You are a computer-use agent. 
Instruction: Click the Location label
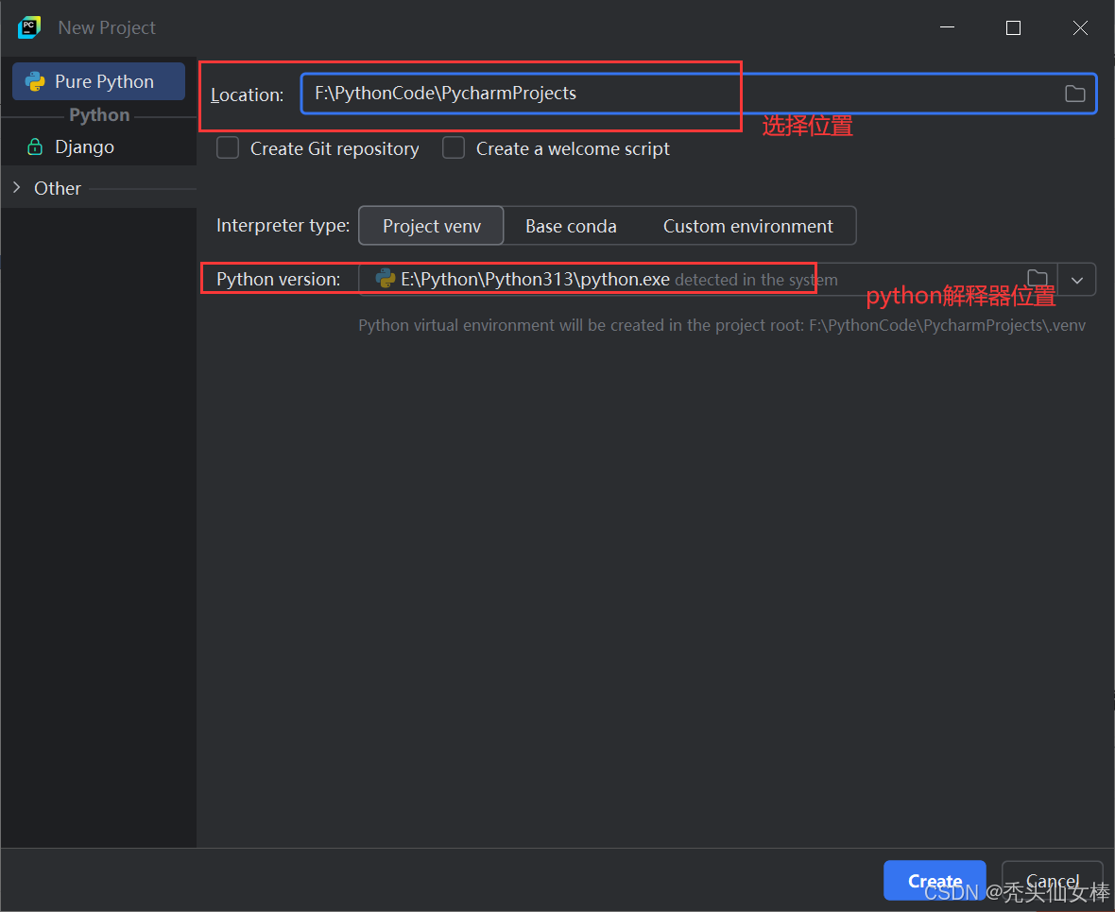coord(247,95)
